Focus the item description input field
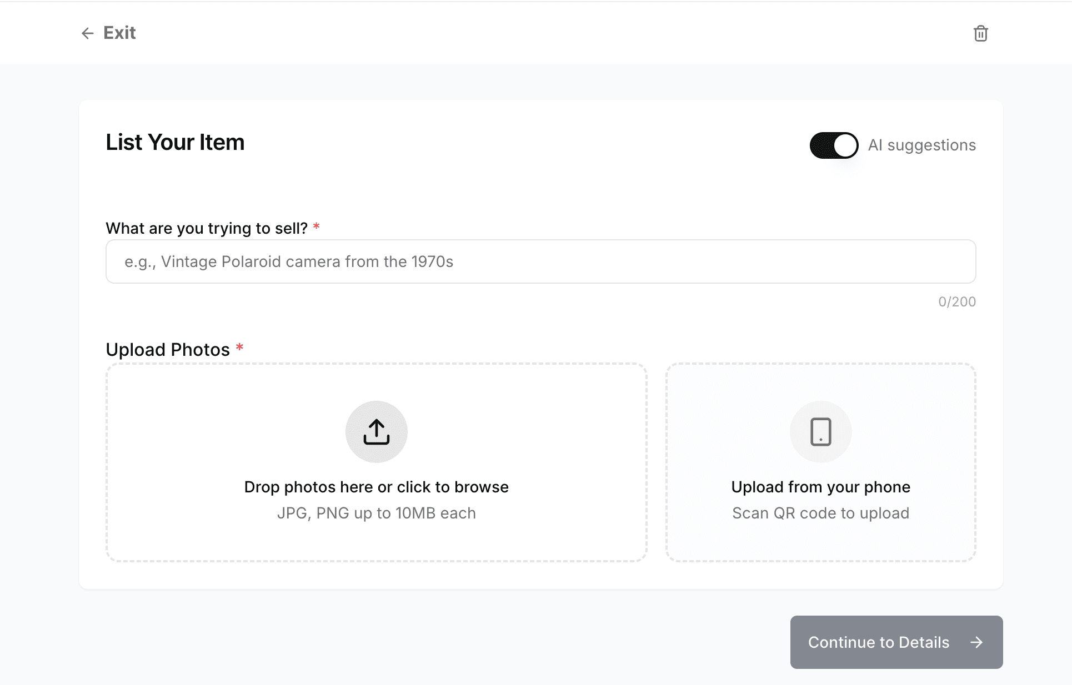 coord(540,261)
